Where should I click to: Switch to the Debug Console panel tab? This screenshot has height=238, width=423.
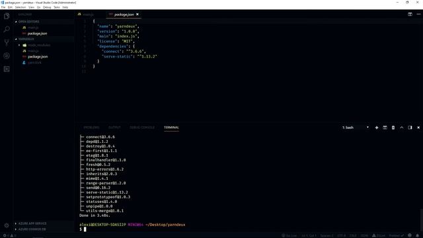tap(142, 128)
